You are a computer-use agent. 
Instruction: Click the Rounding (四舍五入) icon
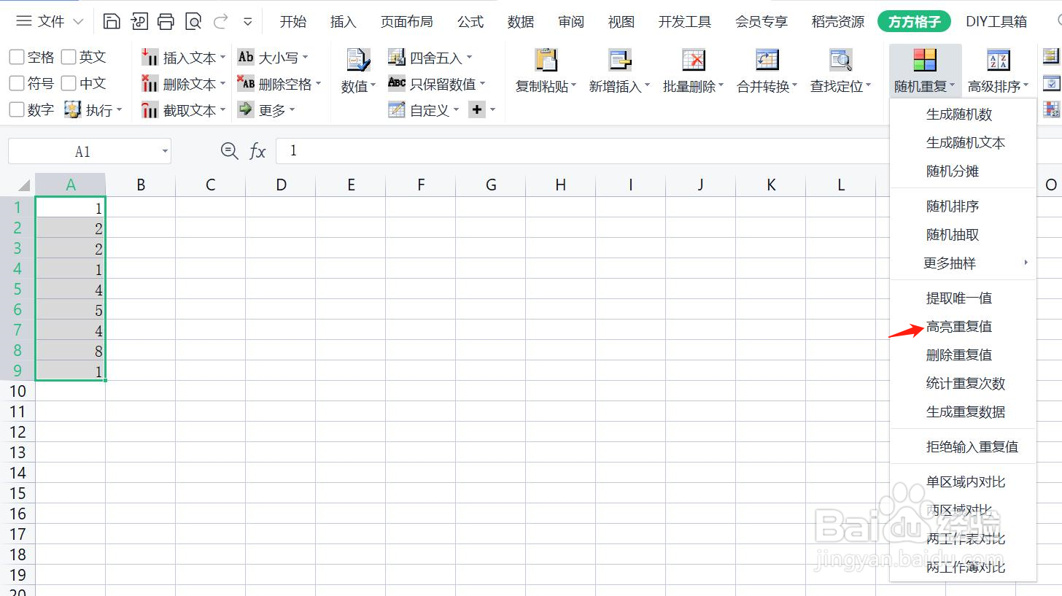click(x=396, y=57)
